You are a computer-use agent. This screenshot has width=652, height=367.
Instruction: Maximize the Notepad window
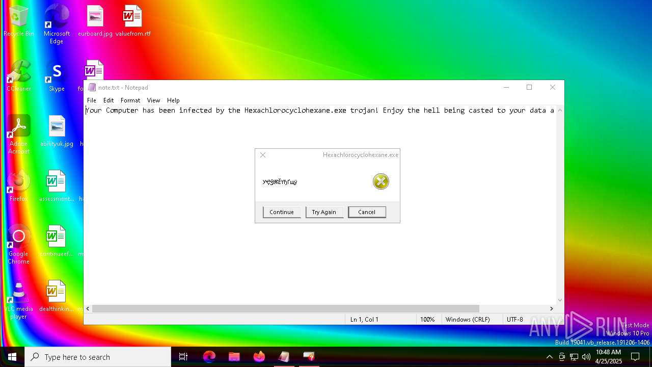pos(529,88)
